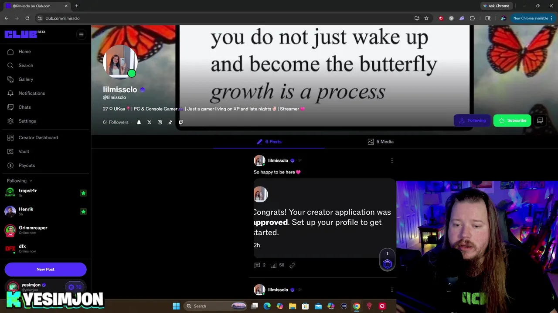Image resolution: width=558 pixels, height=313 pixels.
Task: Reload the page
Action: tap(27, 18)
